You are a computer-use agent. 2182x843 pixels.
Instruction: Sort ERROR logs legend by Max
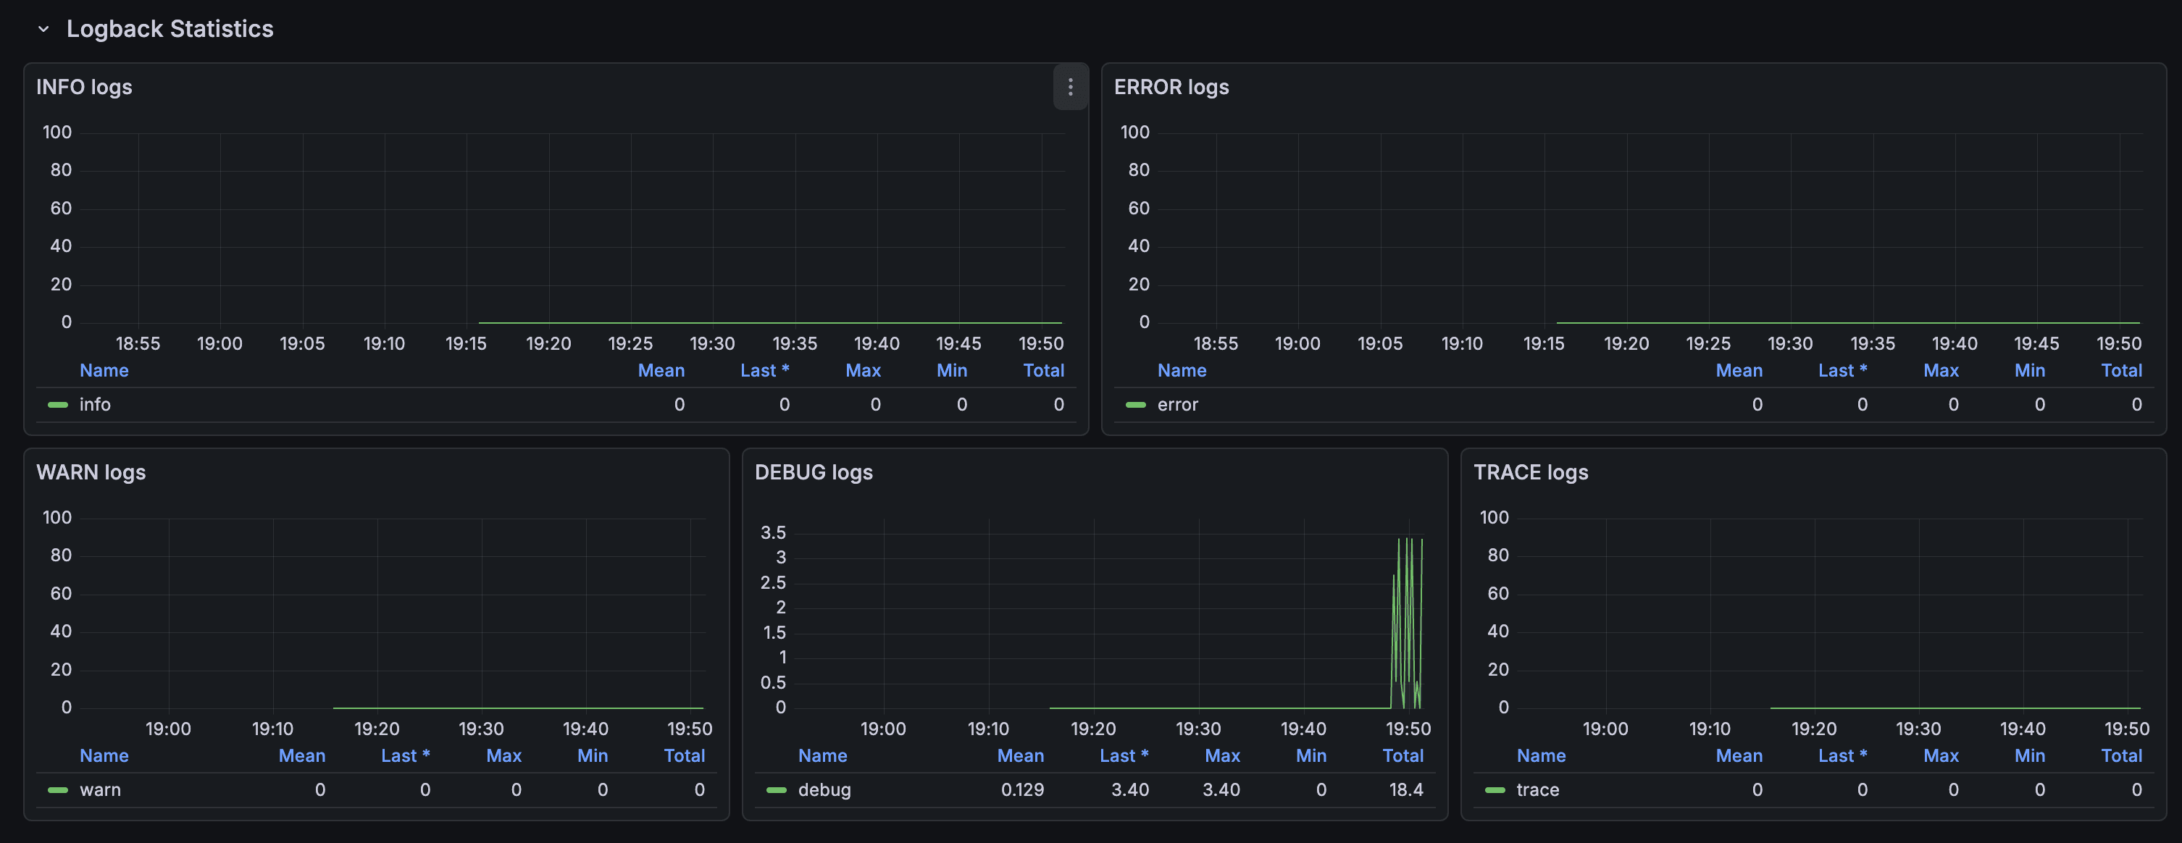[x=1940, y=370]
